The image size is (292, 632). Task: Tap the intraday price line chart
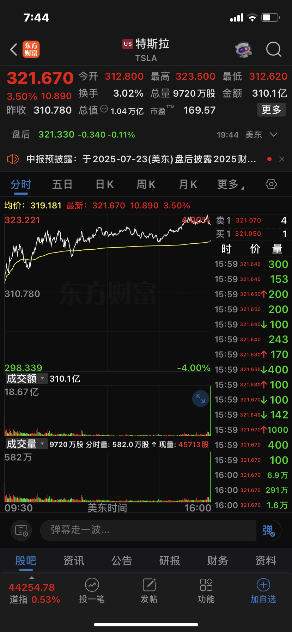coord(107,293)
